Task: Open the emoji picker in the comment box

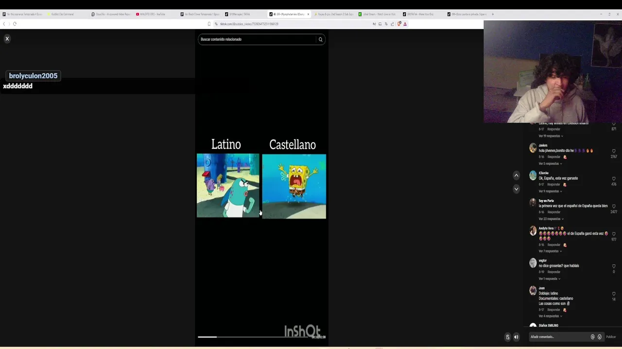Action: [599, 337]
